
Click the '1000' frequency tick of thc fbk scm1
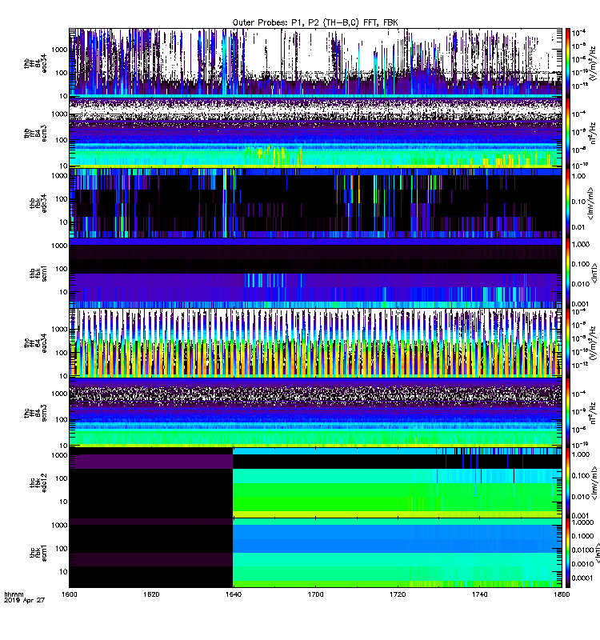tap(59, 526)
